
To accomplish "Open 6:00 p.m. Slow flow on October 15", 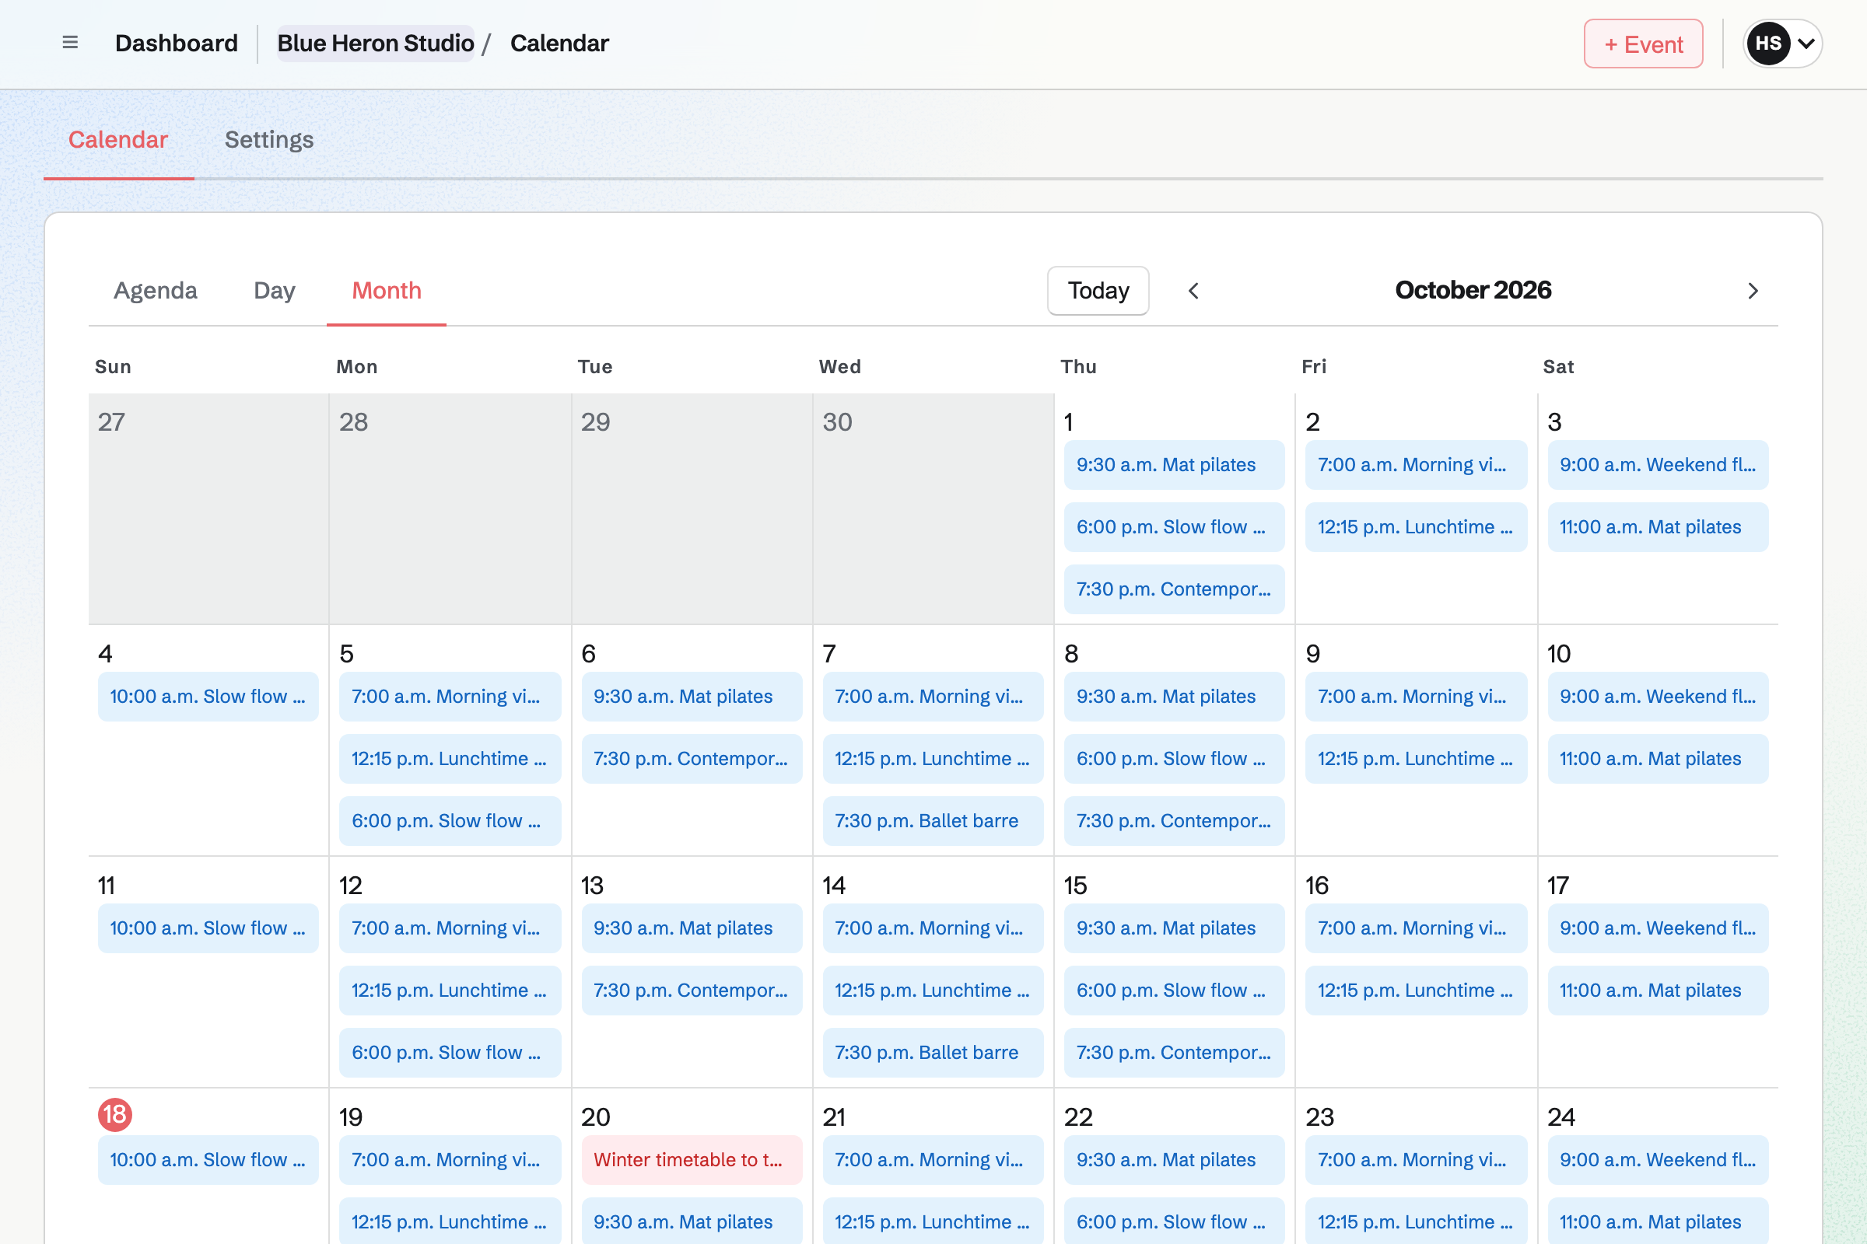I will click(1174, 991).
